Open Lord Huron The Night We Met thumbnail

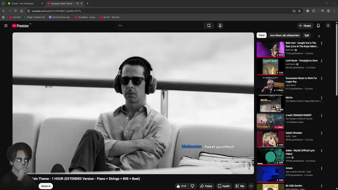click(x=270, y=67)
